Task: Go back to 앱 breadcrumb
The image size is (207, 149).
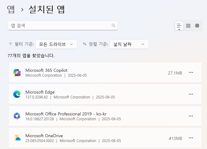Action: [x=11, y=9]
